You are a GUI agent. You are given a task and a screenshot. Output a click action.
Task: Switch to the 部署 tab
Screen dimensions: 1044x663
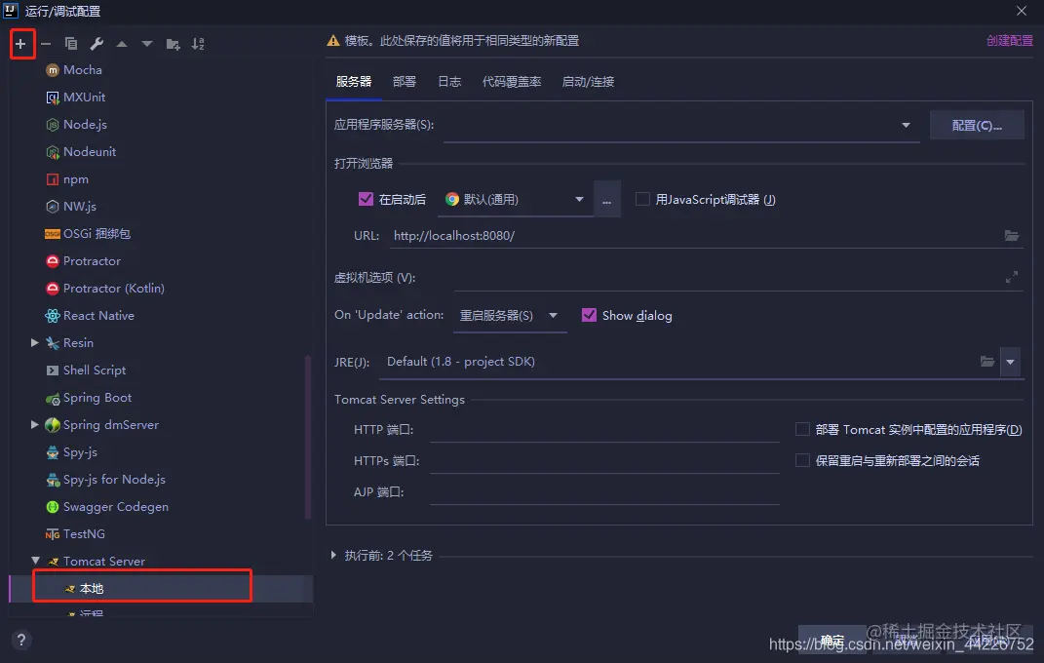[405, 82]
